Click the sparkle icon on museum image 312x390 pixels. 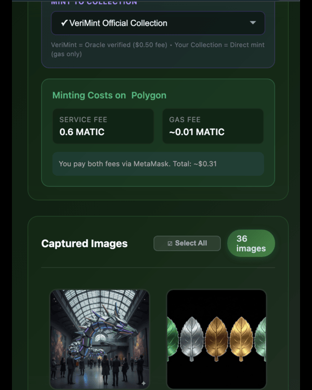click(144, 383)
